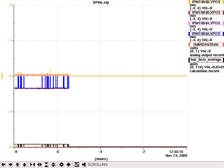Pan the plot left with the left arrow

(x=3, y=165)
